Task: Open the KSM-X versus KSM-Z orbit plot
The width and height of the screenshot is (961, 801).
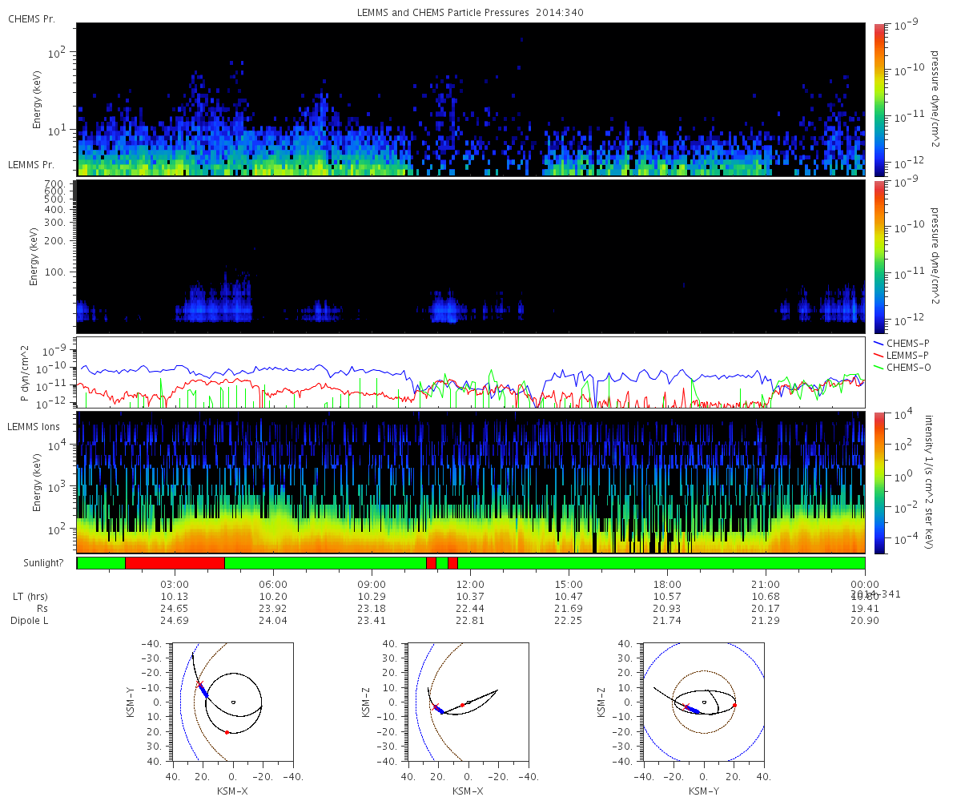Action: click(x=468, y=702)
